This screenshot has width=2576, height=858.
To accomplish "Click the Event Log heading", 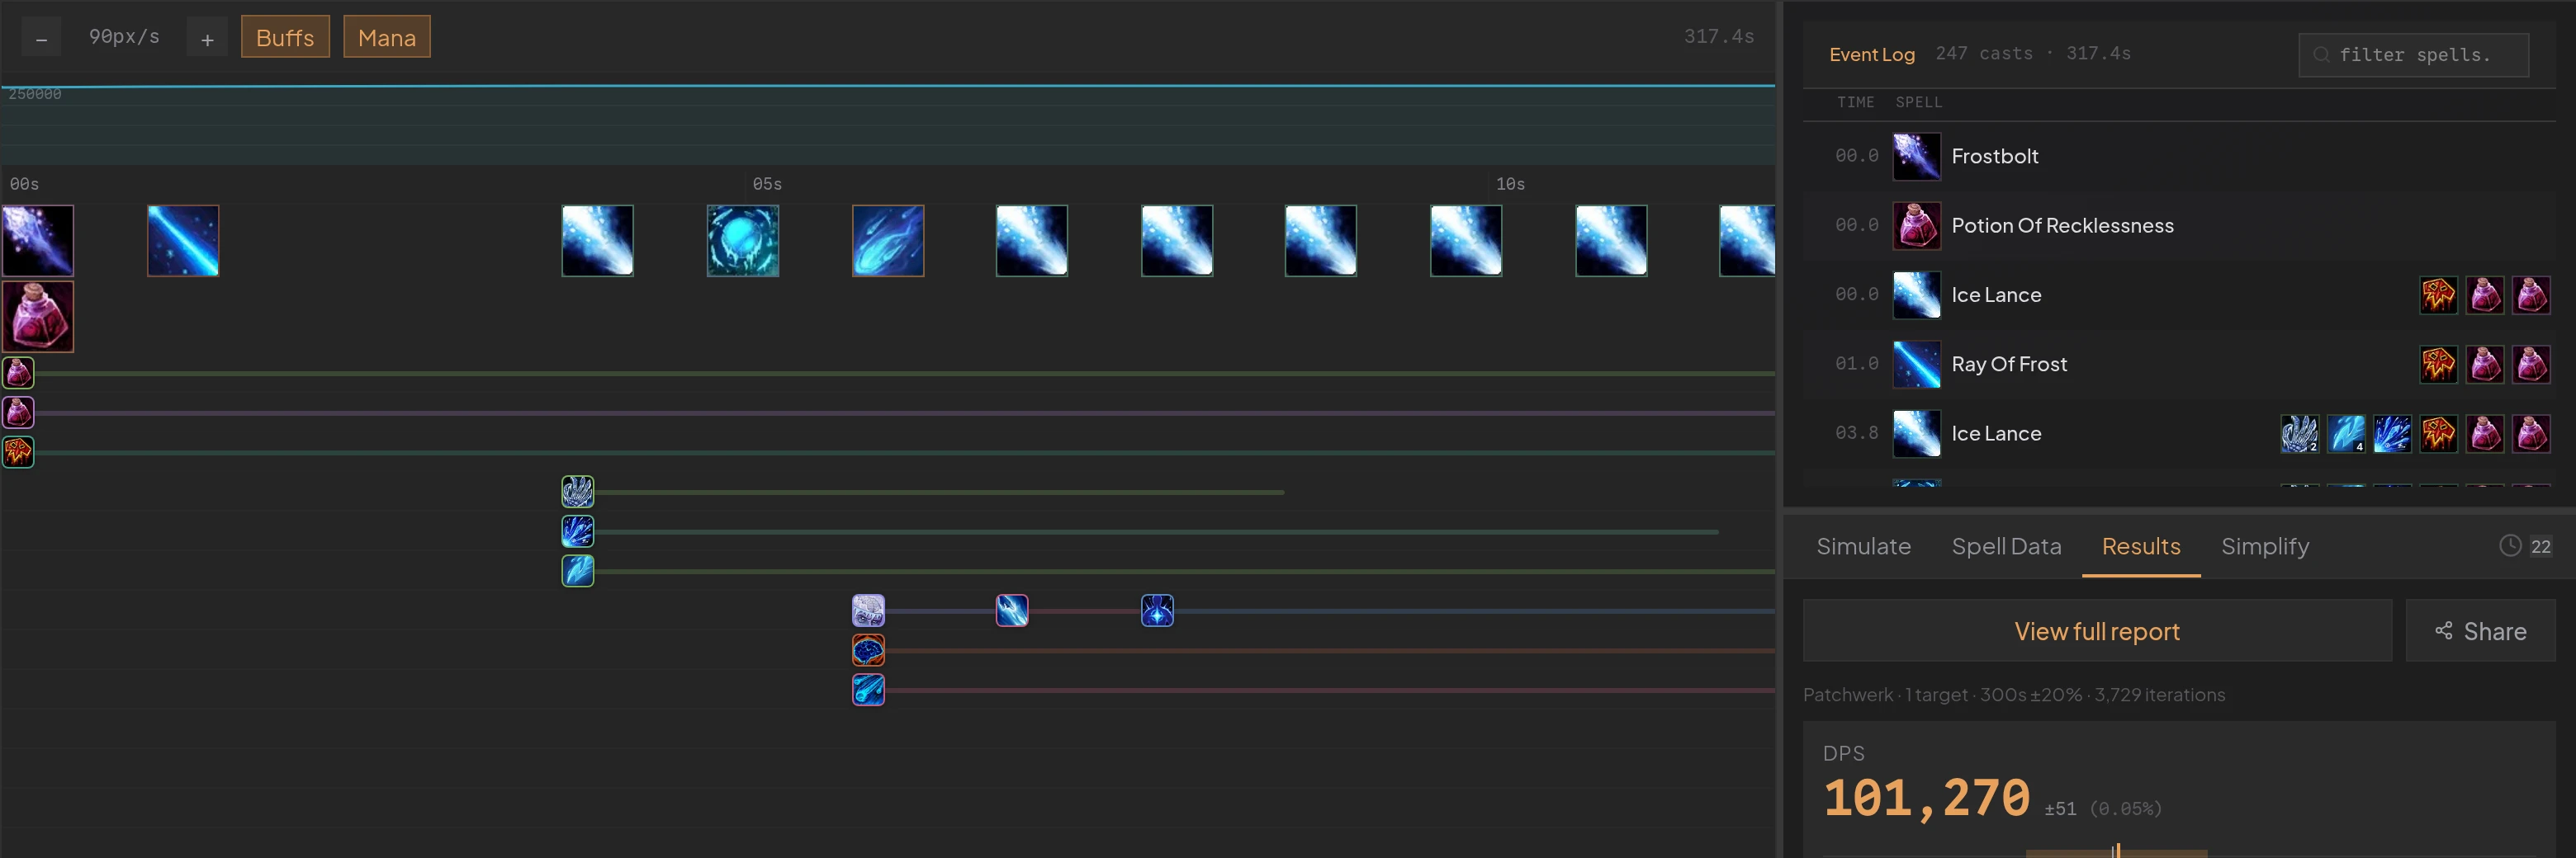I will pyautogui.click(x=1871, y=55).
